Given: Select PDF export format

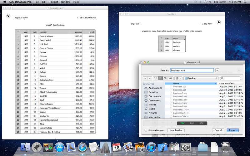Looking at the screenshot, I should (x=192, y=124).
